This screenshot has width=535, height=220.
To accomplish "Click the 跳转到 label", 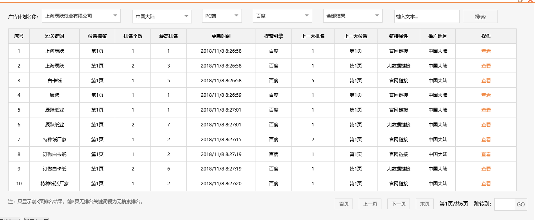I will coord(482,204).
